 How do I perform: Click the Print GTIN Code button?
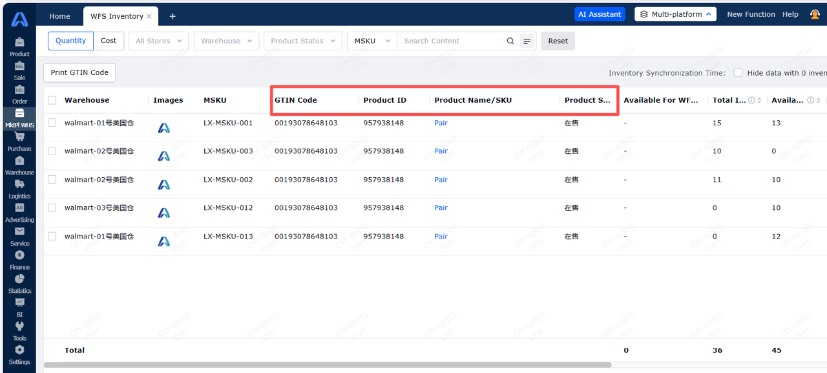79,72
